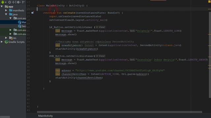Click class name MainActivity in the declaration
This screenshot has height=118, width=211.
pyautogui.click(x=55, y=6)
